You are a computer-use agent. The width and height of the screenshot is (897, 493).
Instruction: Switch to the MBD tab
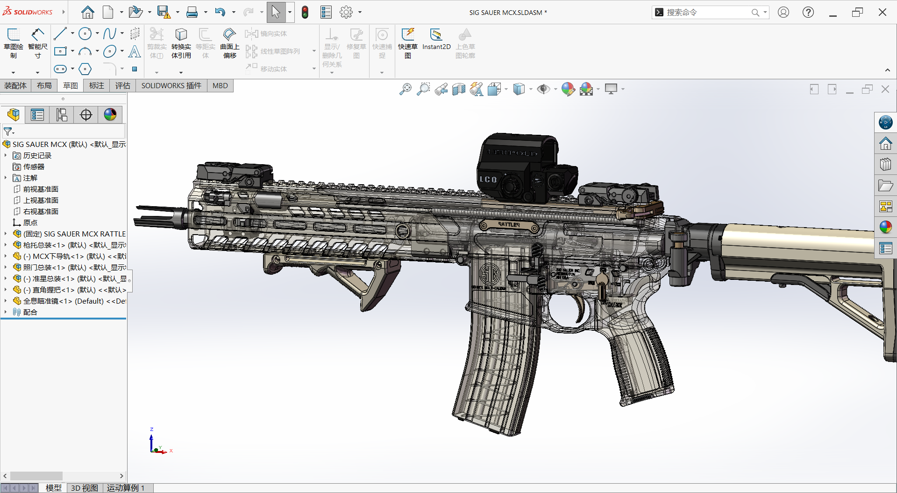tap(220, 85)
